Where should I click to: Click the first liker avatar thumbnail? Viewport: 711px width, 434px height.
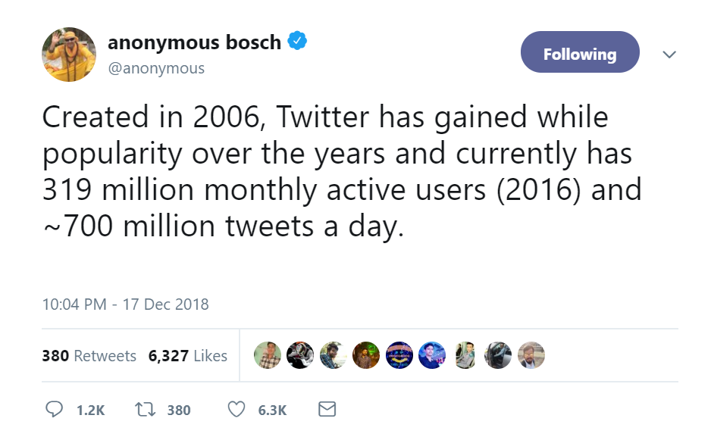(267, 354)
